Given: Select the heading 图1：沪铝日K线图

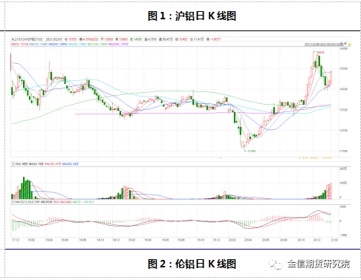Looking at the screenshot, I should 192,16.
